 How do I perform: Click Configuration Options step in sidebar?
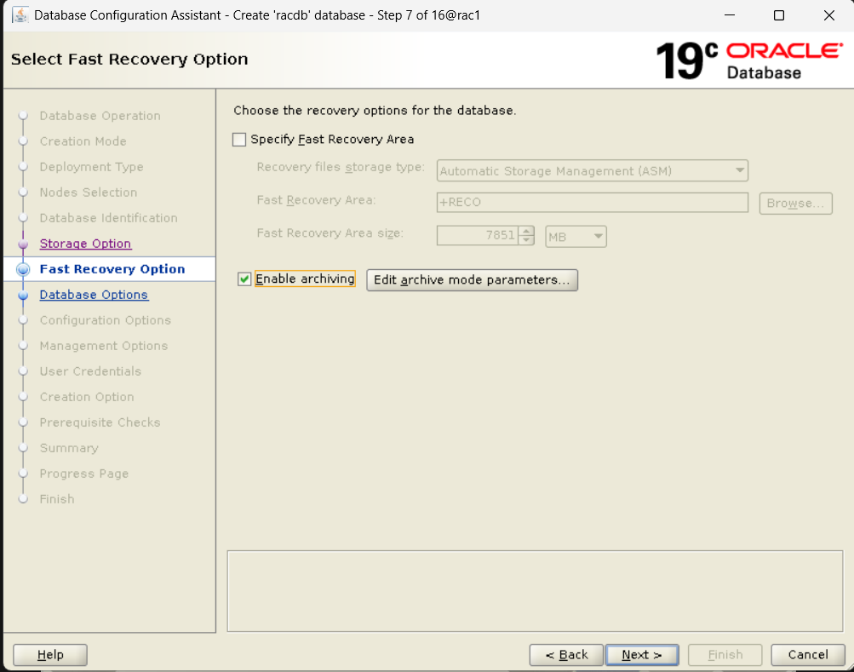click(105, 320)
